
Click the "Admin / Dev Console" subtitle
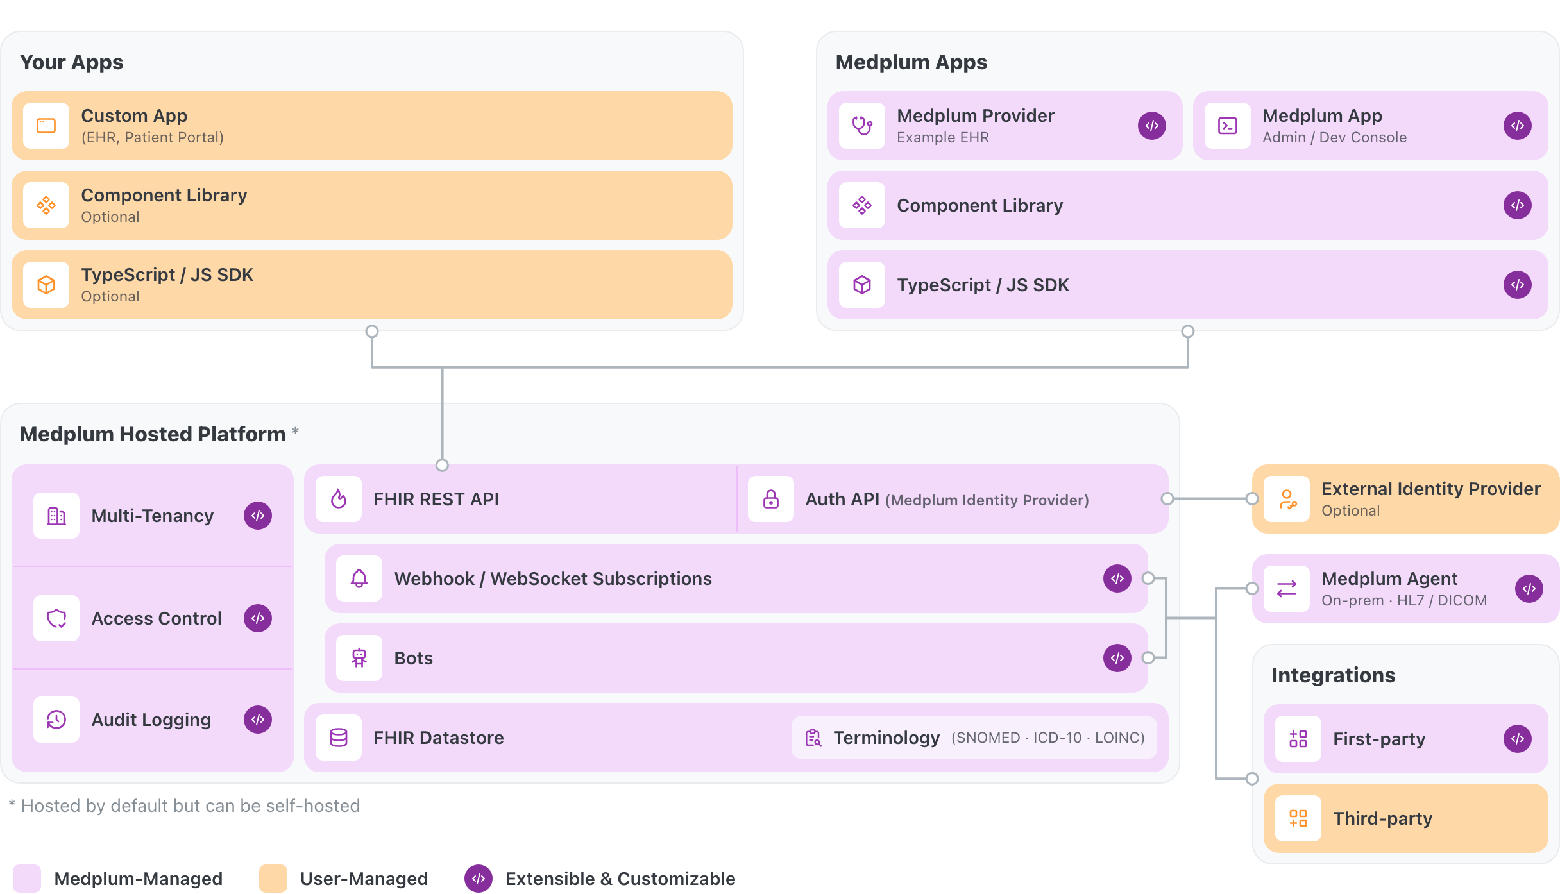(x=1334, y=137)
